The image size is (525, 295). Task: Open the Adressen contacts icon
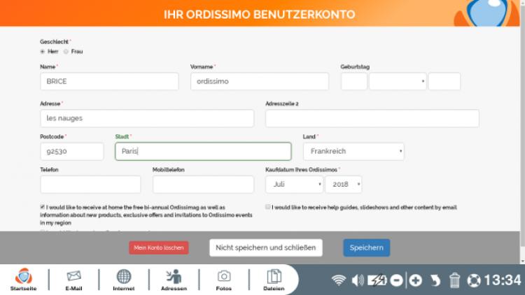click(174, 280)
